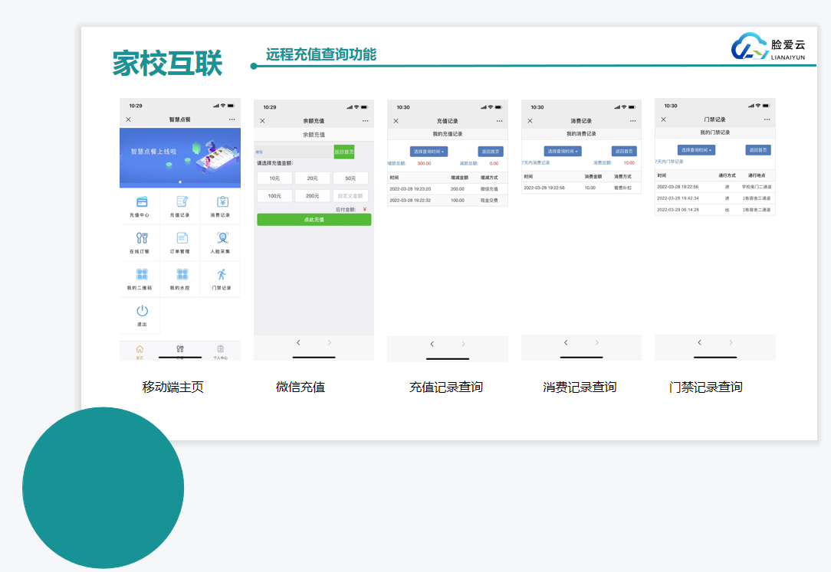
Task: Open 消费记录 icon on home grid
Action: [222, 202]
